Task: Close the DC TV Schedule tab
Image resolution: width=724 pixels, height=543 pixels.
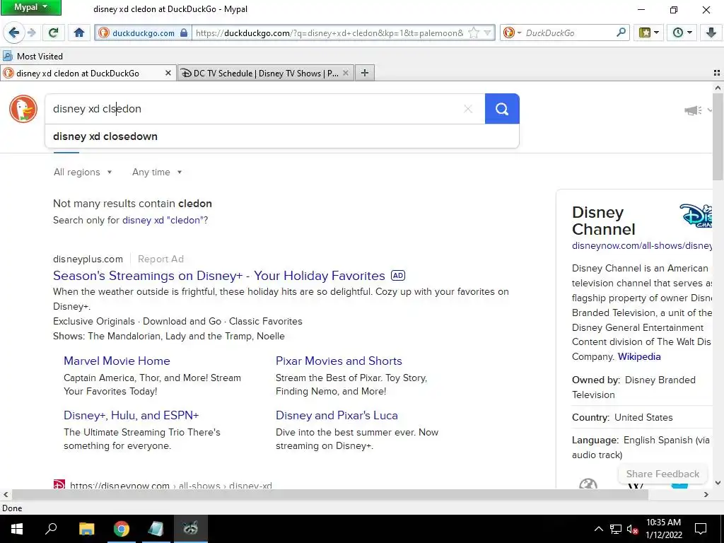Action: click(345, 73)
